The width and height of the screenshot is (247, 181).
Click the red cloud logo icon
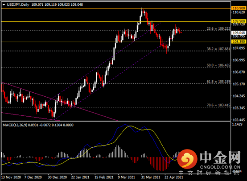(x=187, y=159)
